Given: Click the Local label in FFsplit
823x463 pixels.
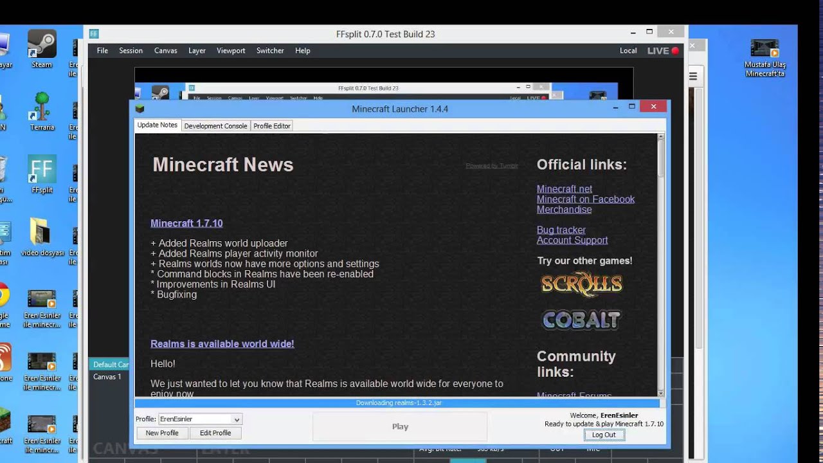Looking at the screenshot, I should [x=628, y=51].
